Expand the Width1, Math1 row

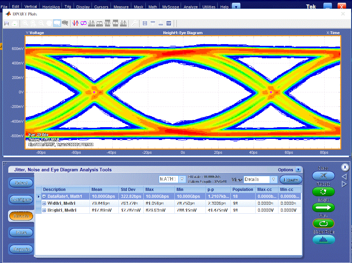(44, 203)
